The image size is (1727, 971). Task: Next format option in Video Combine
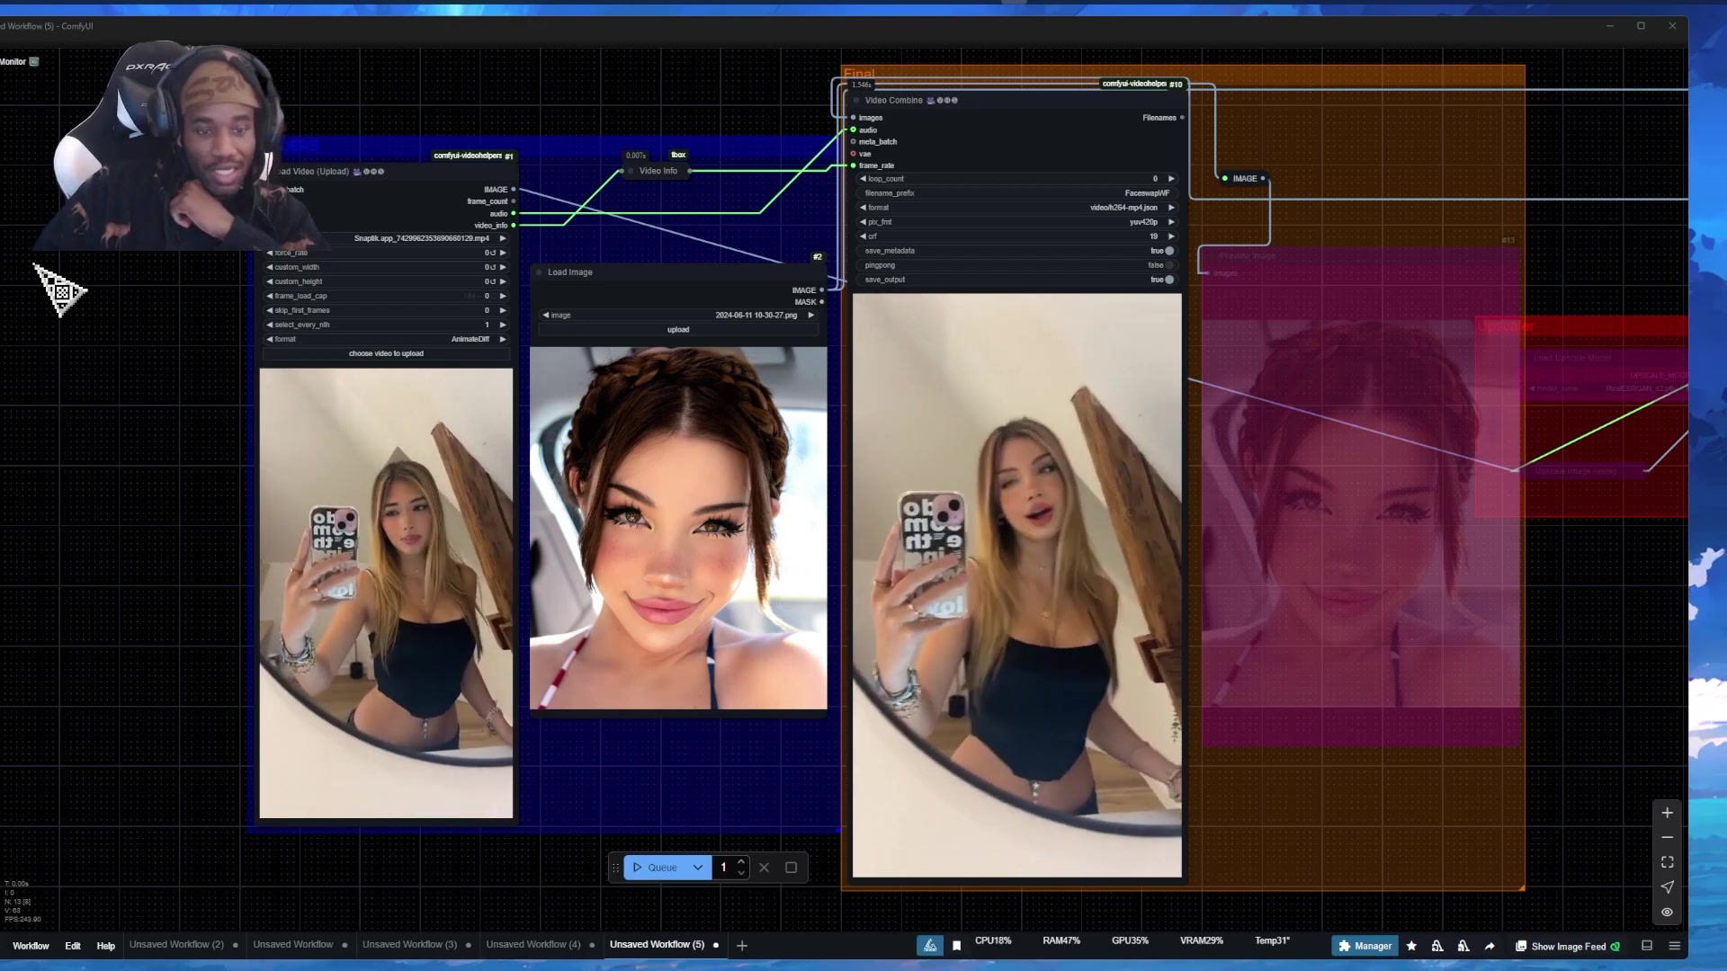pyautogui.click(x=1171, y=208)
